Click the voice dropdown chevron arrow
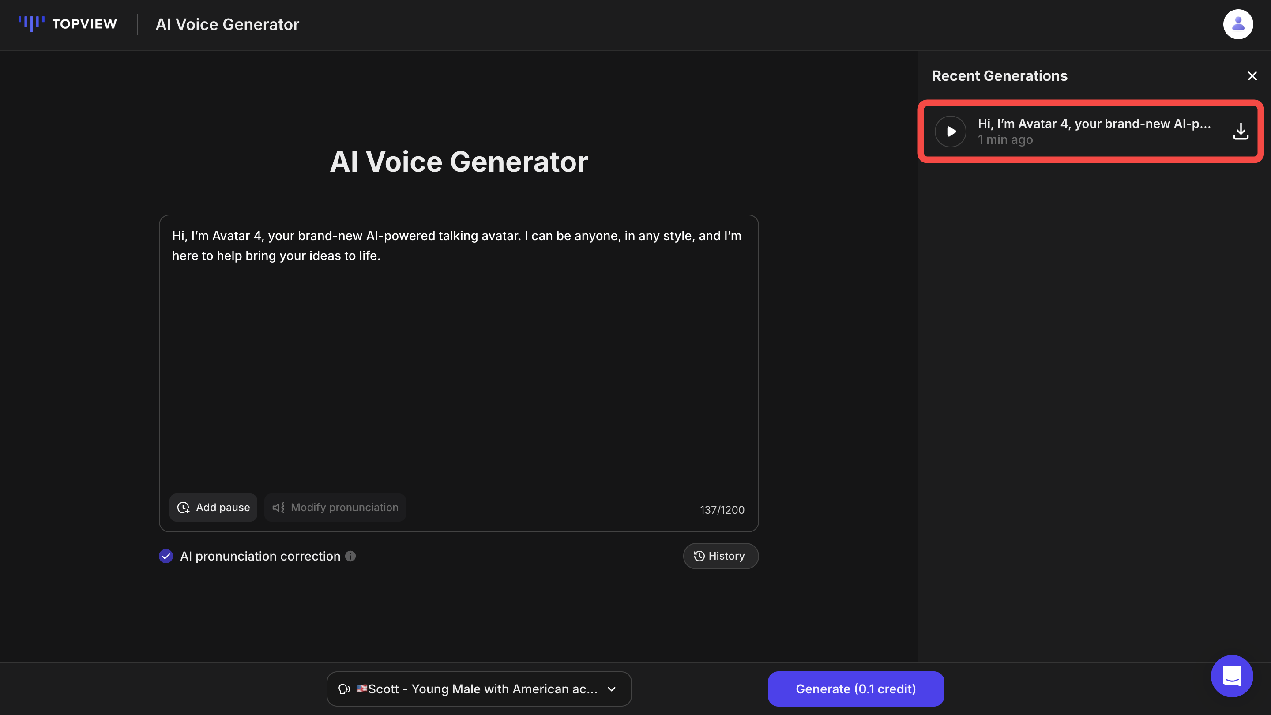The height and width of the screenshot is (715, 1271). [611, 689]
